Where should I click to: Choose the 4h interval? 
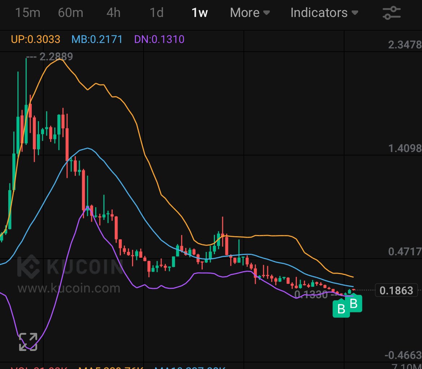click(113, 13)
